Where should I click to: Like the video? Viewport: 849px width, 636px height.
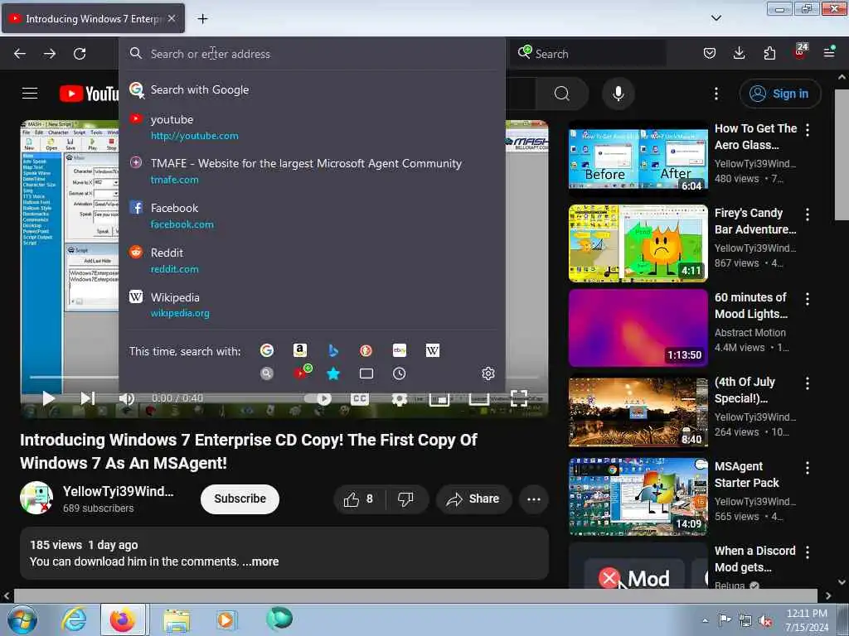(358, 499)
